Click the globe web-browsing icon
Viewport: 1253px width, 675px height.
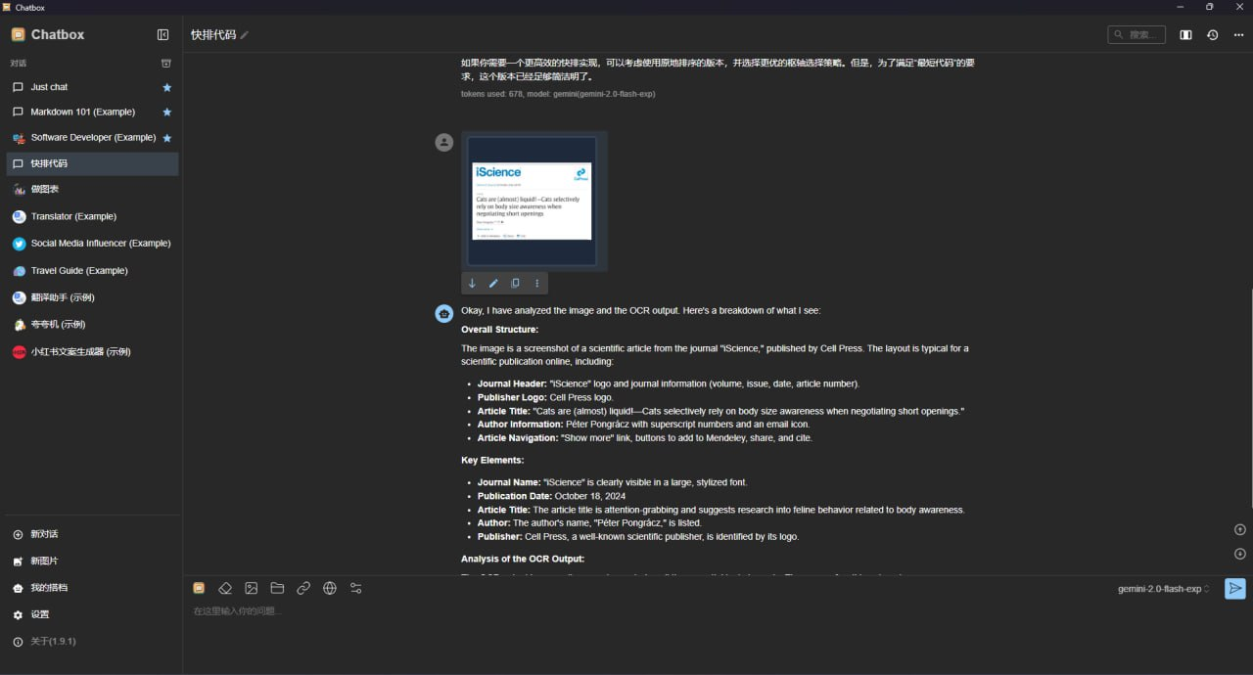(x=330, y=588)
